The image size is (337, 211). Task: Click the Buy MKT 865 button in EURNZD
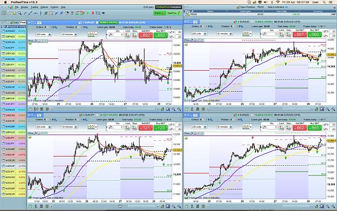pyautogui.click(x=314, y=128)
